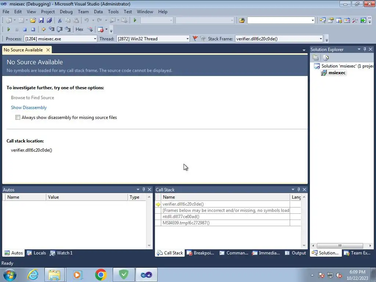Switch to the Output tab
The image size is (376, 282).
pyautogui.click(x=296, y=253)
